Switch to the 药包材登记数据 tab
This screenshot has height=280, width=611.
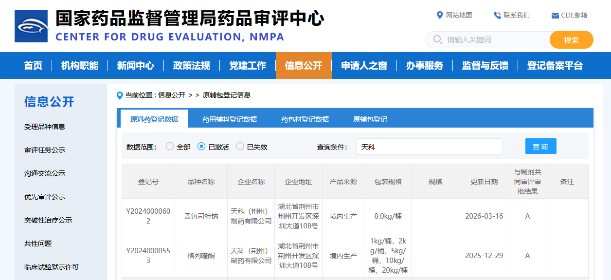(x=305, y=119)
